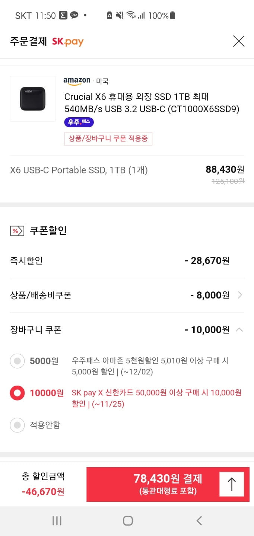254x536 pixels.
Task: Open Crucial X6 SSD product thumbnail
Action: [x=33, y=99]
